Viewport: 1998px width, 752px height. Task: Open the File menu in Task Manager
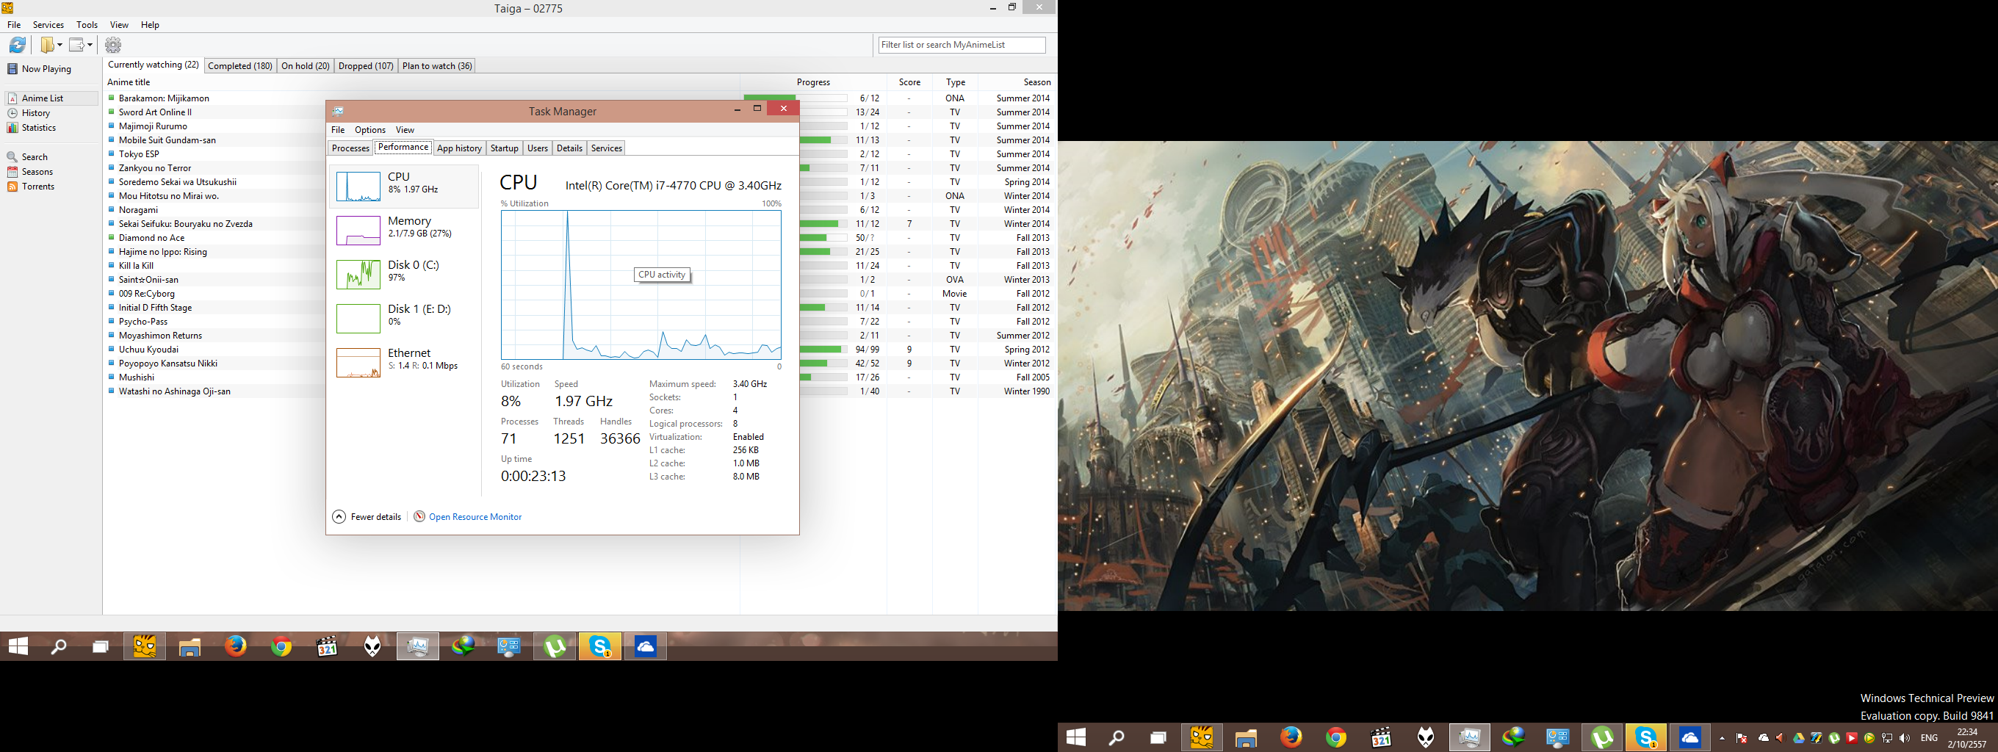pyautogui.click(x=338, y=129)
